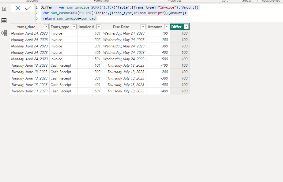Select Amount cell showing -300
The image size is (283, 182).
coord(158,78)
